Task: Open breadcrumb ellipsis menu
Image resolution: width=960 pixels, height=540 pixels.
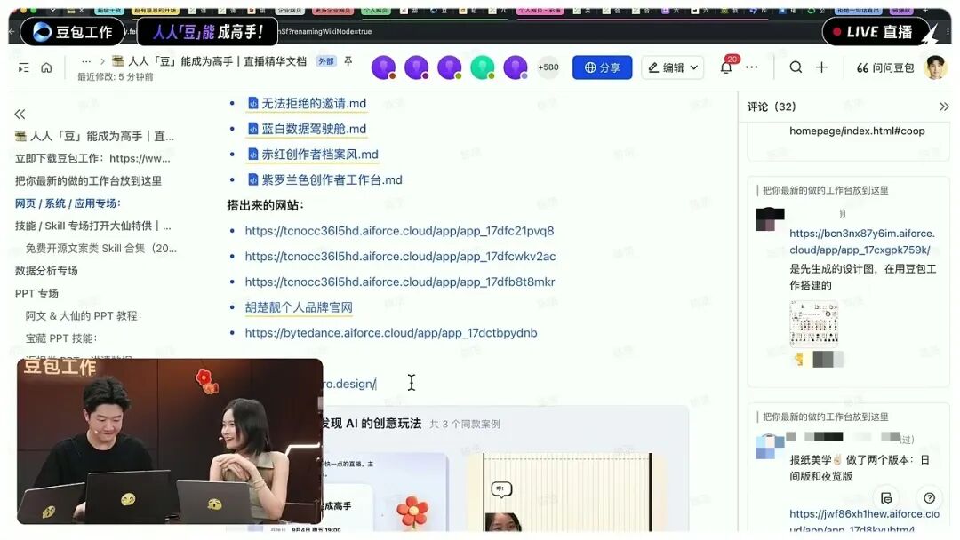Action: (86, 61)
